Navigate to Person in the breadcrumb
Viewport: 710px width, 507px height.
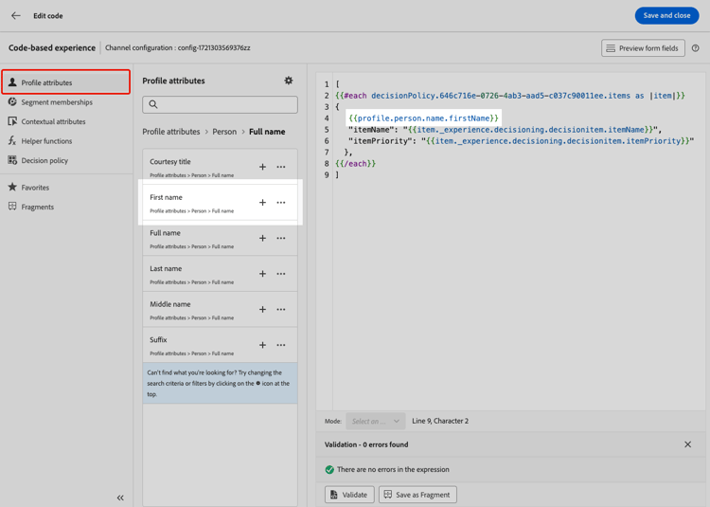224,132
